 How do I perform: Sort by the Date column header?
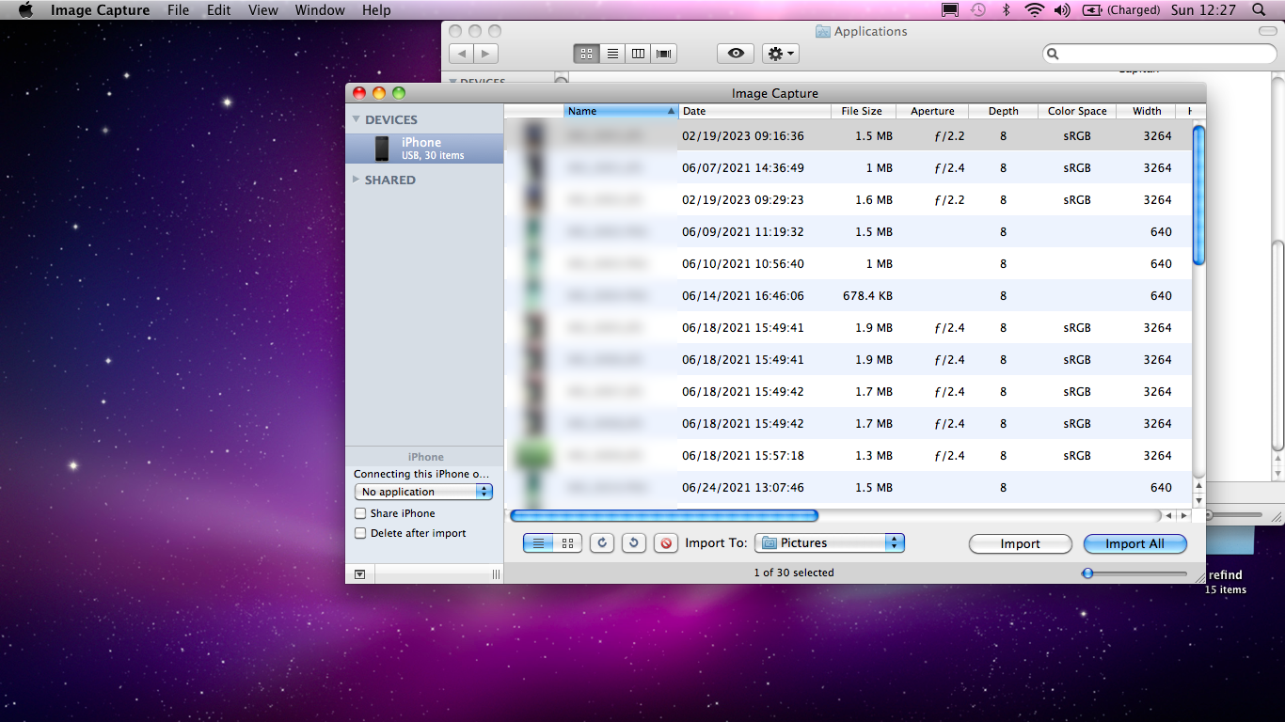click(x=754, y=111)
